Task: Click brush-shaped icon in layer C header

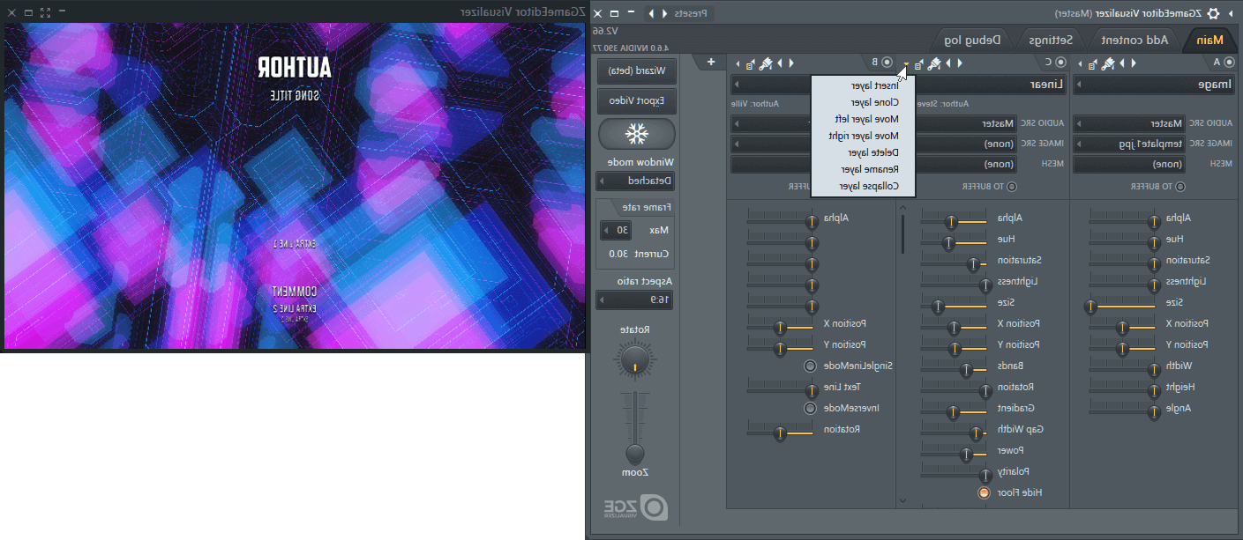Action: click(933, 63)
